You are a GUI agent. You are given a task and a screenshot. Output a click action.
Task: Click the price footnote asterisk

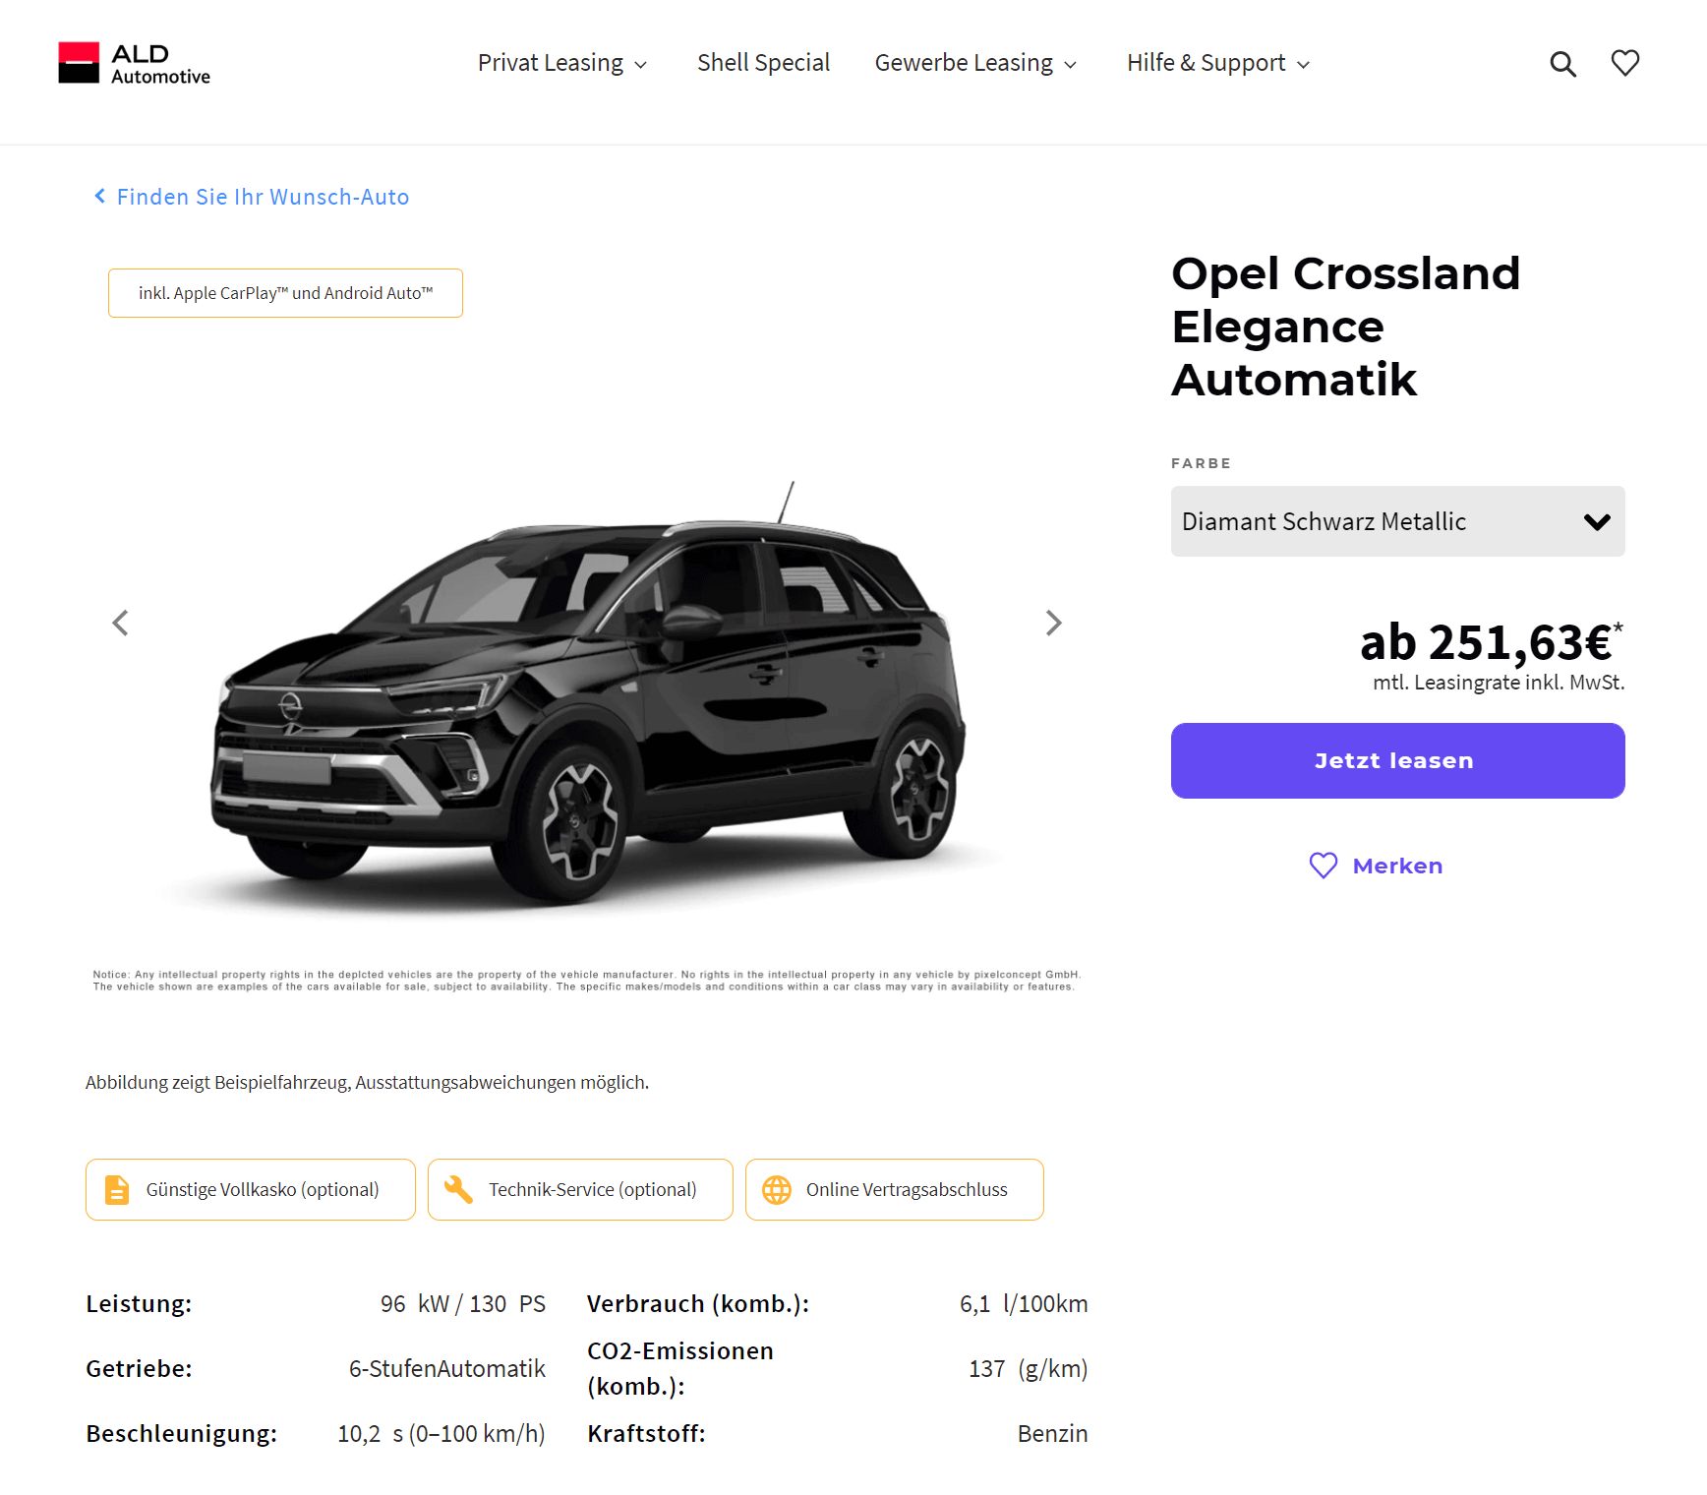coord(1618,628)
